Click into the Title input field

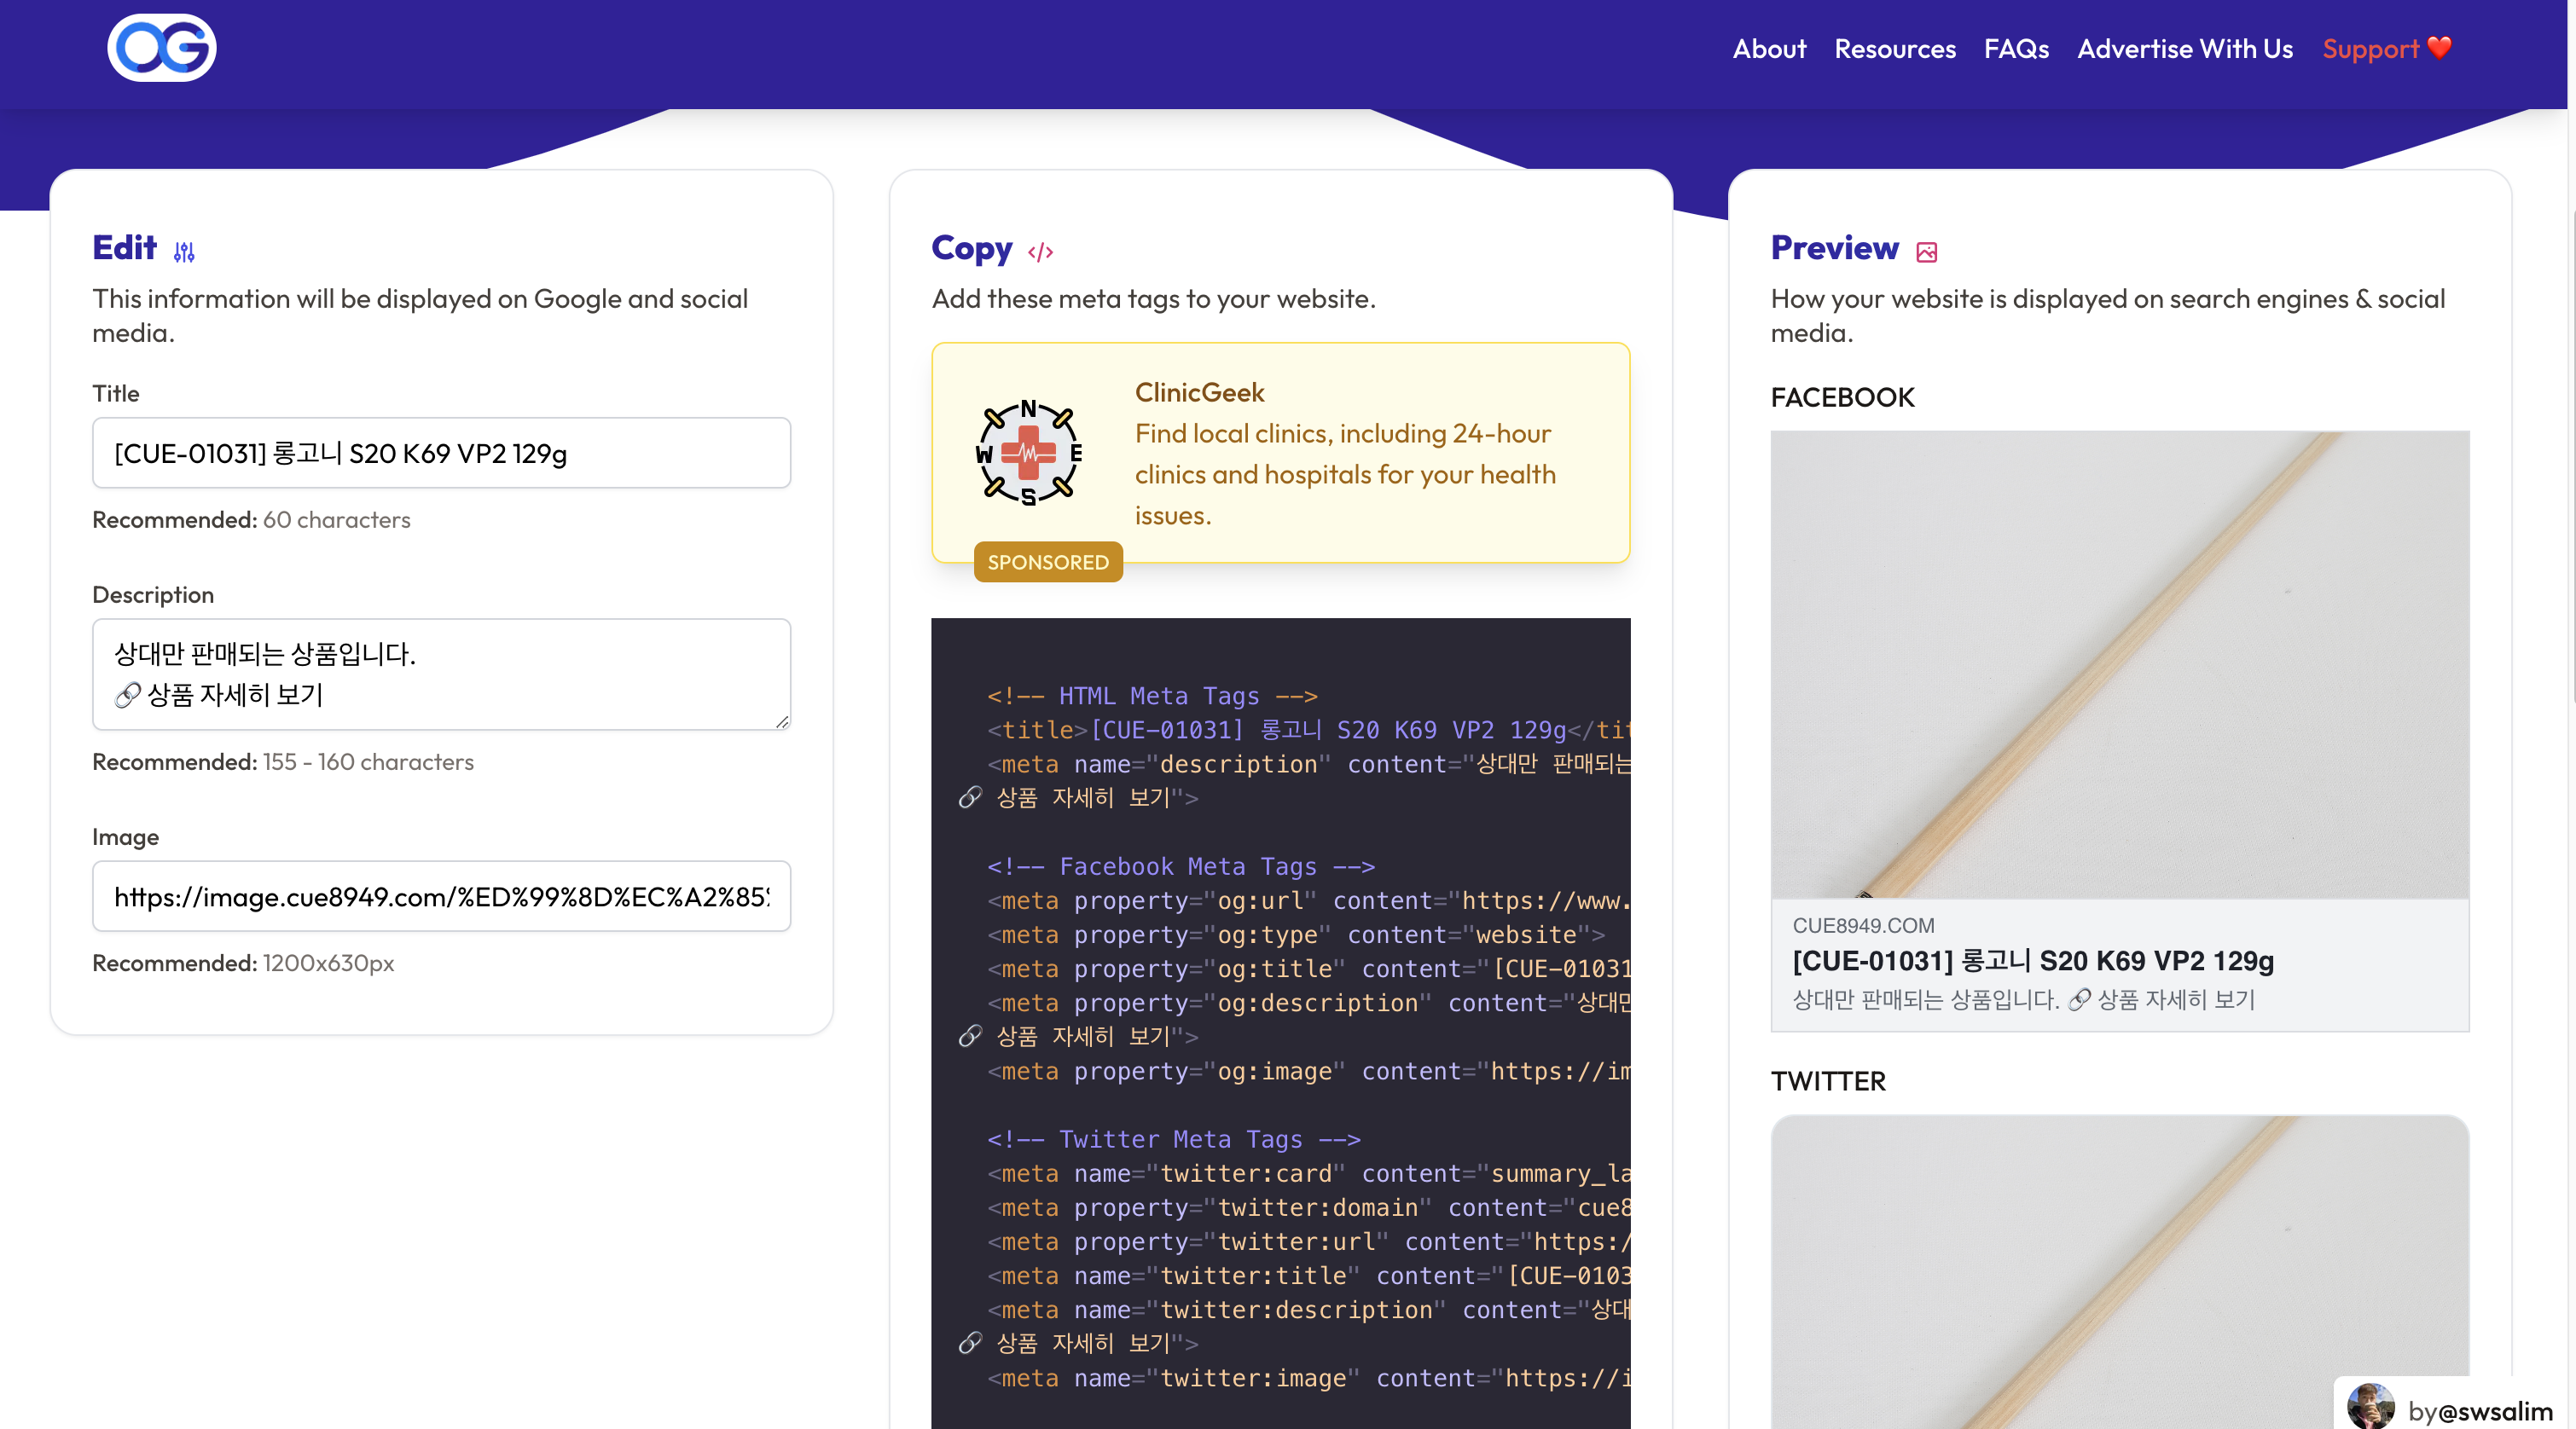tap(441, 454)
